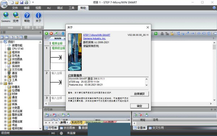Click the green arrow box toolbar icon

(156, 33)
